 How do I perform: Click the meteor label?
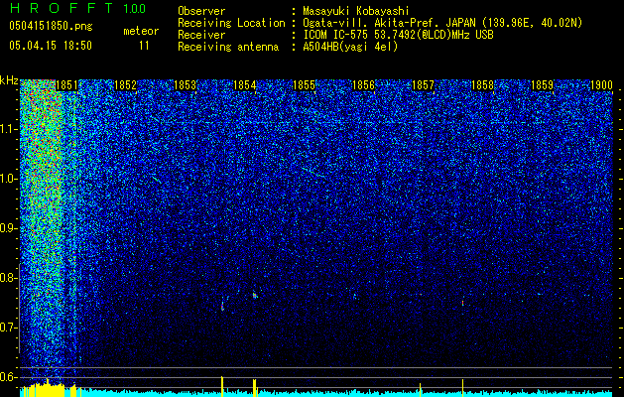(x=141, y=31)
